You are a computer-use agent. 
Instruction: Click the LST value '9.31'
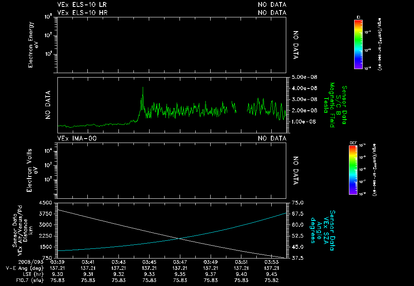click(x=88, y=274)
